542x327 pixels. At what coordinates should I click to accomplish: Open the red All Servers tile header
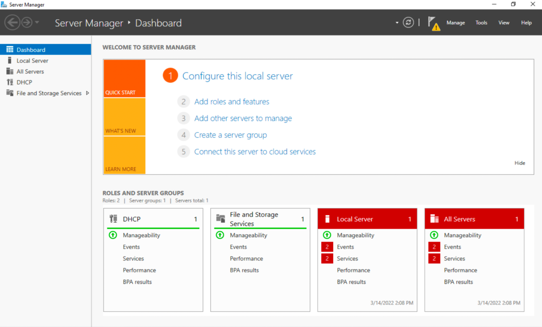[x=474, y=219]
